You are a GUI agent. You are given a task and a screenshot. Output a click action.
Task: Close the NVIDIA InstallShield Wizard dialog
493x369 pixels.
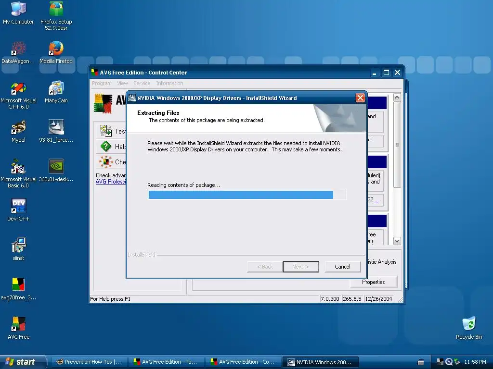pyautogui.click(x=360, y=98)
